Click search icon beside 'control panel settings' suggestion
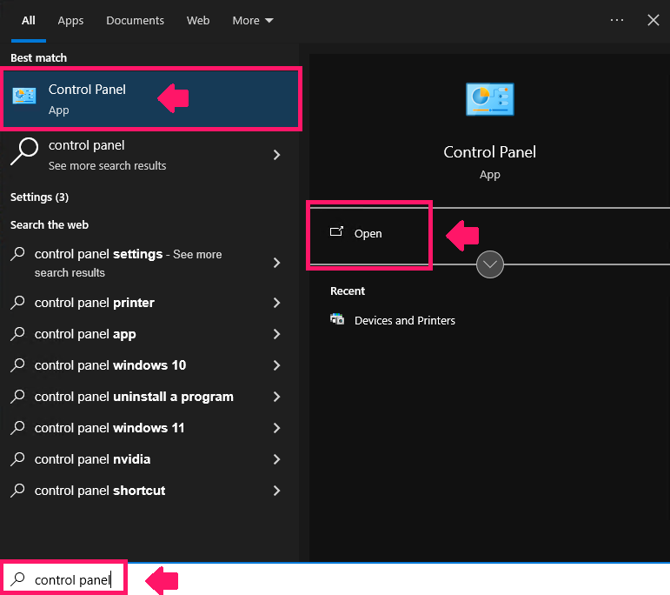This screenshot has width=670, height=595. click(17, 254)
